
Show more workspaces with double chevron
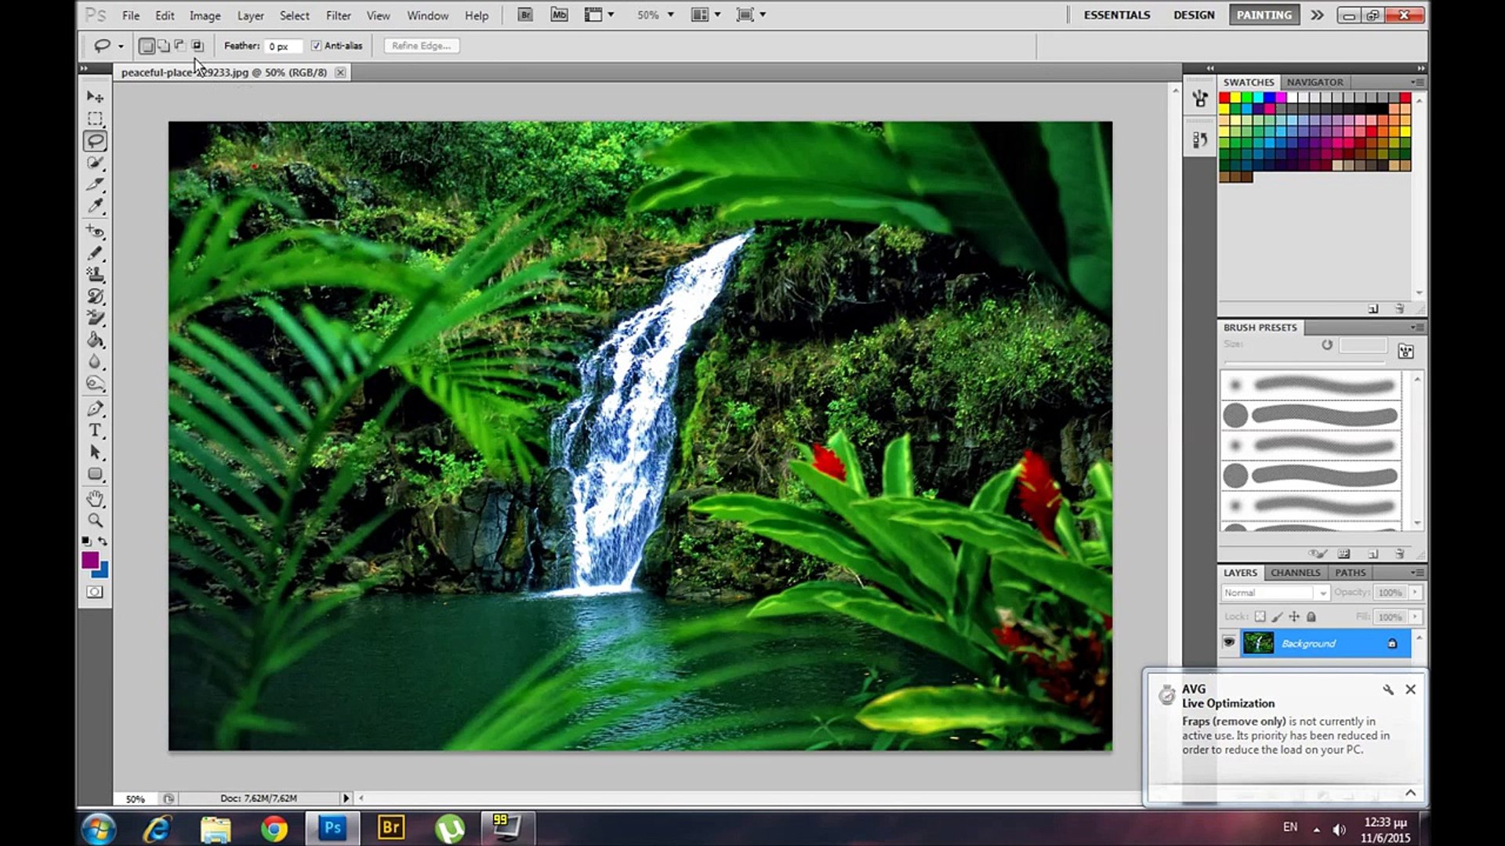1317,15
